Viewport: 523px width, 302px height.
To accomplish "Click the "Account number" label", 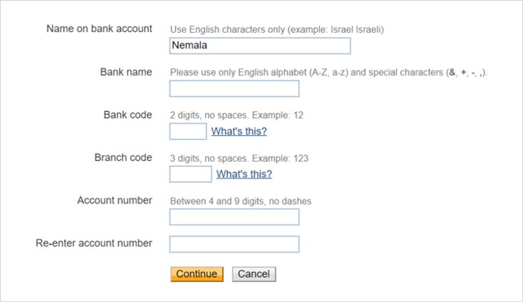I will click(115, 200).
